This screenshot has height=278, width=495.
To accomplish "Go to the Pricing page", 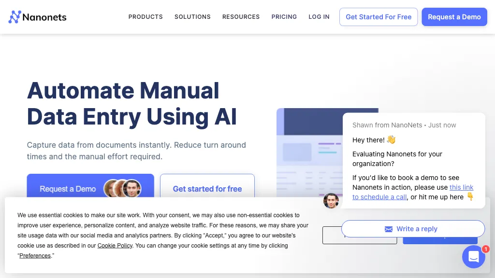I will pos(284,17).
